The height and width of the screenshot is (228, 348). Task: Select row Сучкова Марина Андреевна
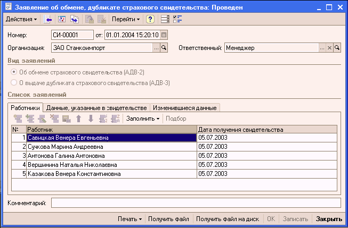(x=111, y=147)
